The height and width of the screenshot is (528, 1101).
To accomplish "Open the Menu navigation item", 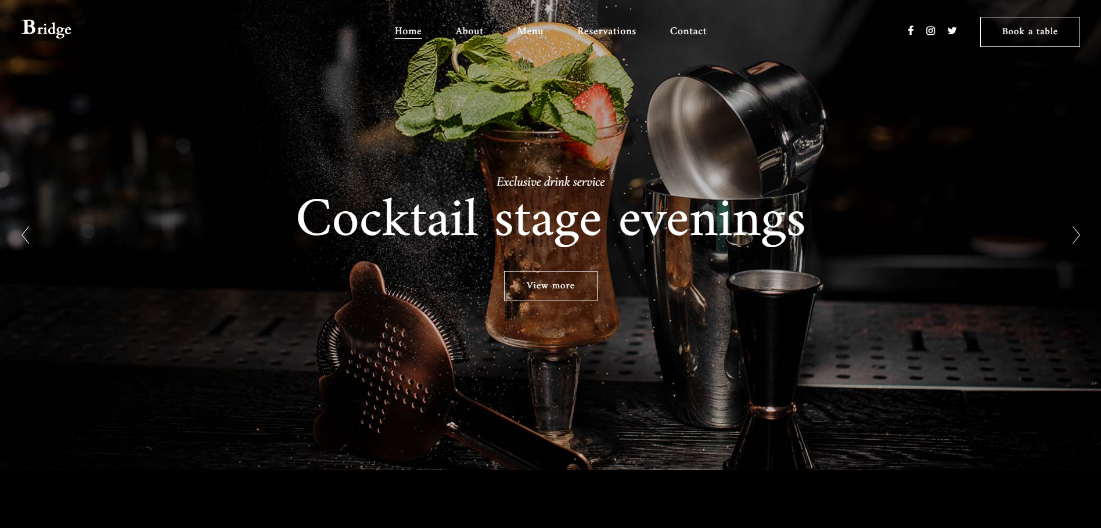I will pyautogui.click(x=530, y=31).
